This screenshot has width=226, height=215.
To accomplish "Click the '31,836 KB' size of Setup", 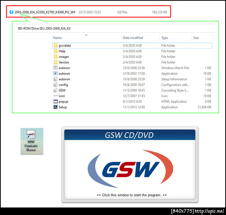I will [204, 107].
